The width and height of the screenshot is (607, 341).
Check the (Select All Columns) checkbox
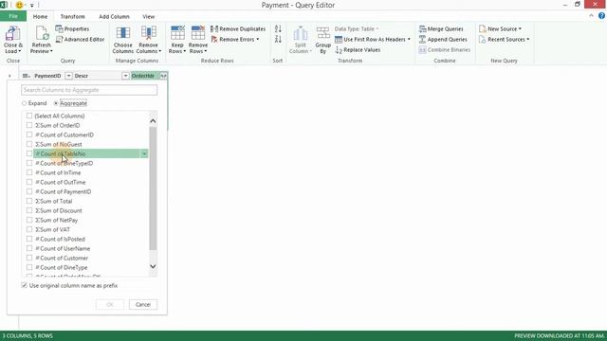click(29, 116)
